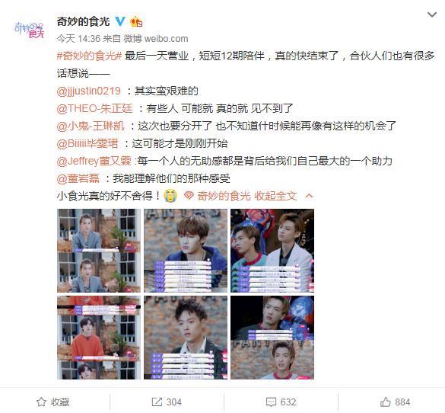Collapse post with 收起全文
The width and height of the screenshot is (445, 413).
[275, 196]
